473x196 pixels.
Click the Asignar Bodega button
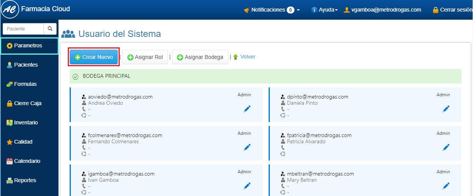(200, 57)
